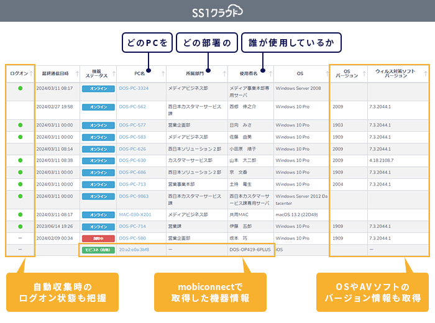Open the DOS-PC-626 link
Image resolution: width=435 pixels, height=323 pixels.
pos(132,149)
